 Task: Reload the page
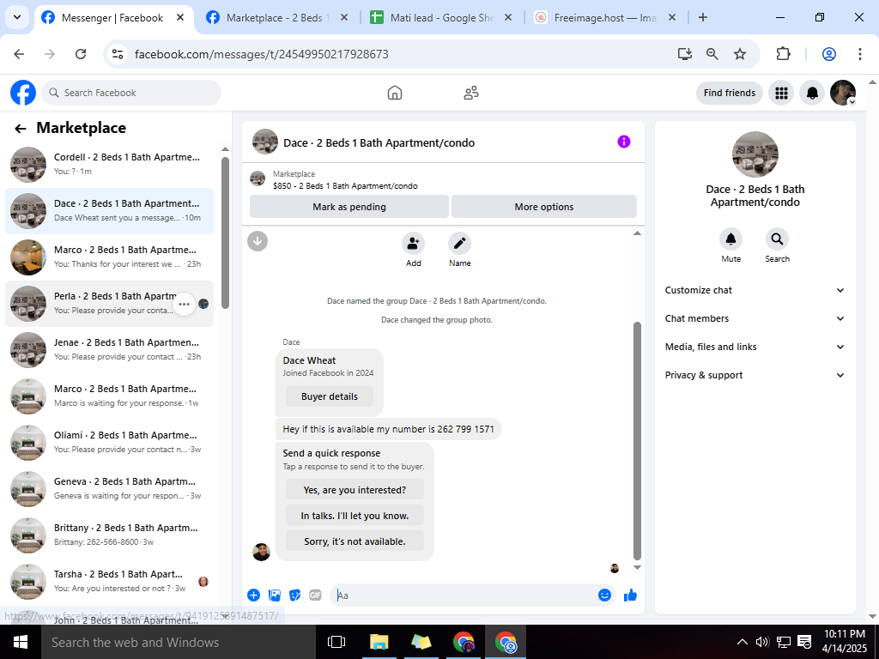tap(81, 54)
